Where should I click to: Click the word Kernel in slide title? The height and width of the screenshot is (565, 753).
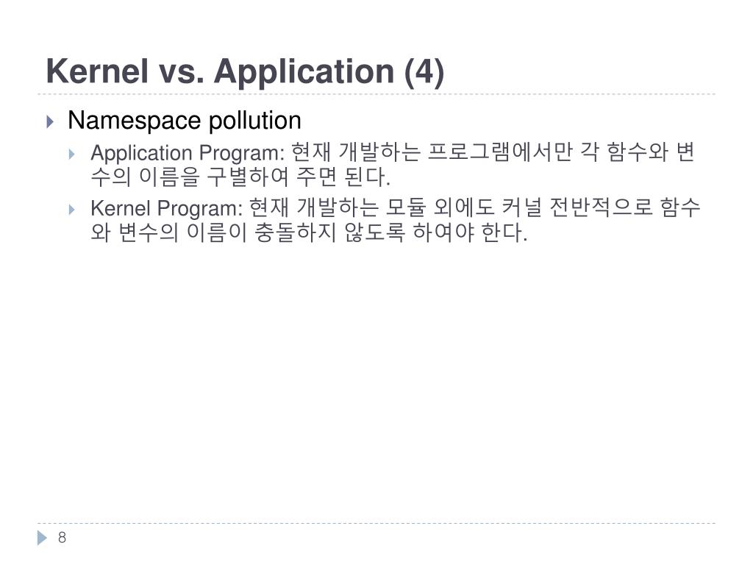97,71
